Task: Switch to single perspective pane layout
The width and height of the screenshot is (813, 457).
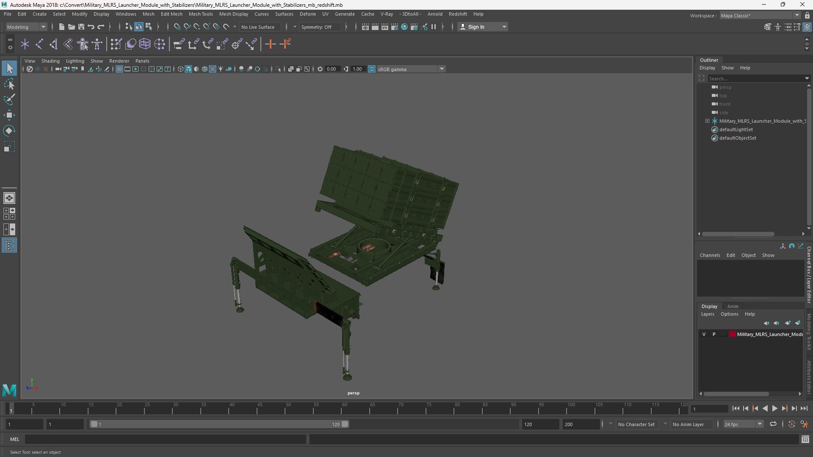Action: [9, 198]
